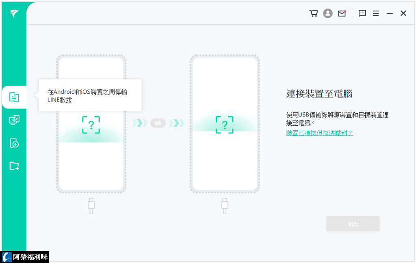Click the target device USB cable icon
This screenshot has height=263, width=416.
[x=225, y=206]
